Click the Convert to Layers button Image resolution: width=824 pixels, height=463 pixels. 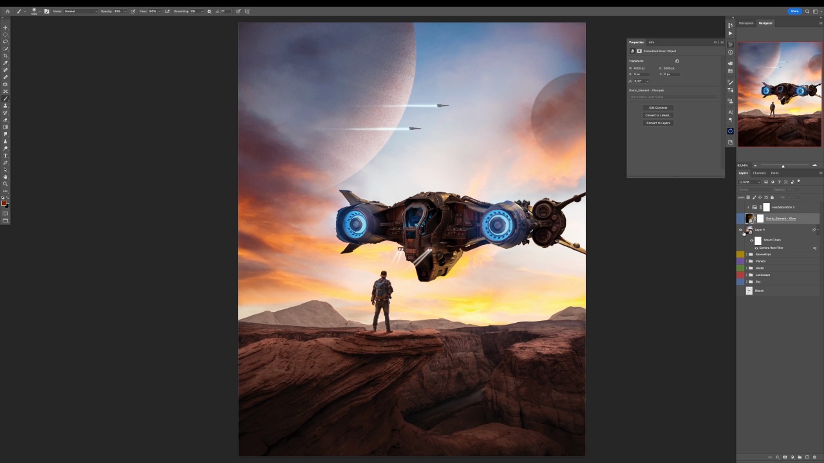pos(658,123)
